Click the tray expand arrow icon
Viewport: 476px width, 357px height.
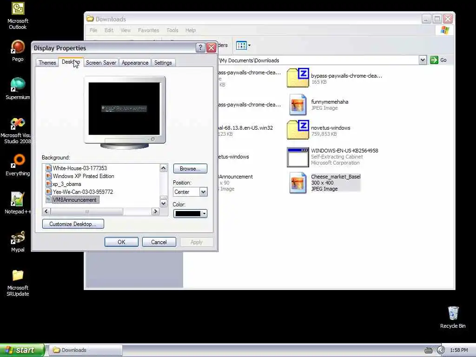[x=441, y=350]
